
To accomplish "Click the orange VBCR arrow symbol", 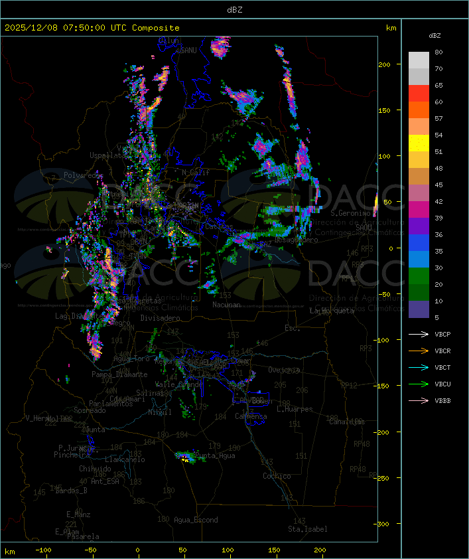I will (419, 351).
